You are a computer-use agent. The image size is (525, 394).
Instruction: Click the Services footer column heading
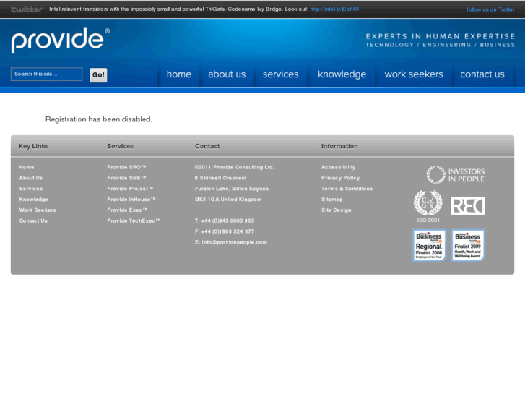point(120,146)
